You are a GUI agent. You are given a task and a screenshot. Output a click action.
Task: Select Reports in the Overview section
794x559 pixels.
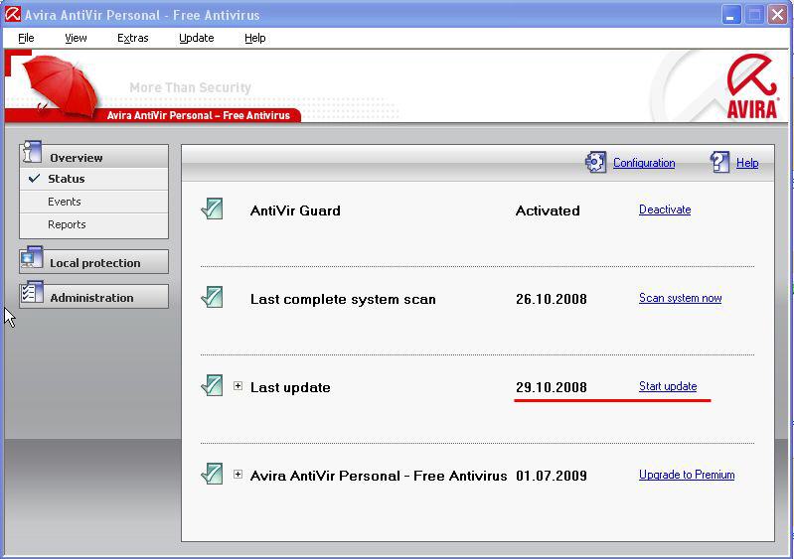point(93,224)
